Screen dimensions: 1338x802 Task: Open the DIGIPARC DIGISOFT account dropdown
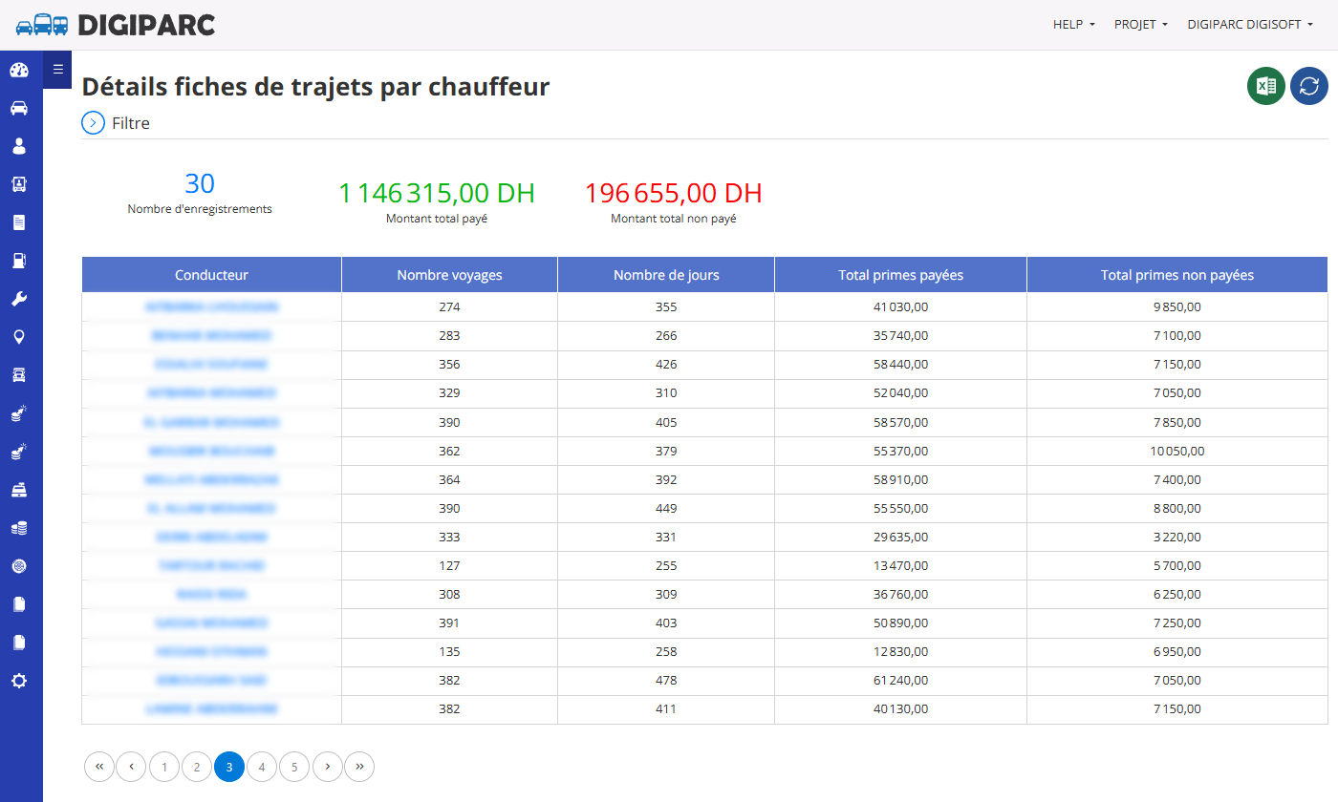click(x=1250, y=25)
